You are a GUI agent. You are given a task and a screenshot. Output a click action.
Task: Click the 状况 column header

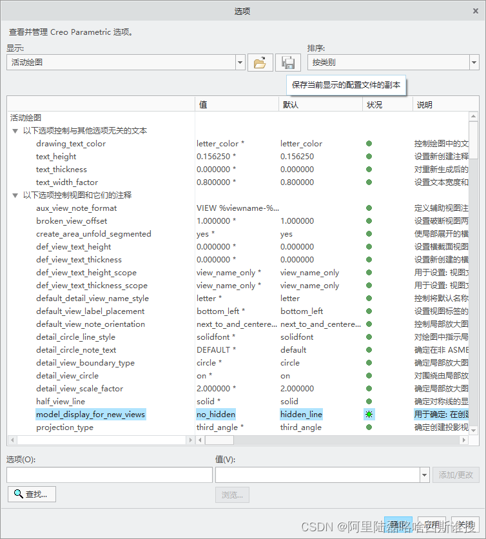(x=387, y=104)
